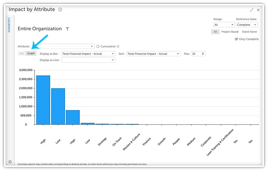Click the Max value stepper arrows
Image resolution: width=268 pixels, height=171 pixels.
(203, 54)
